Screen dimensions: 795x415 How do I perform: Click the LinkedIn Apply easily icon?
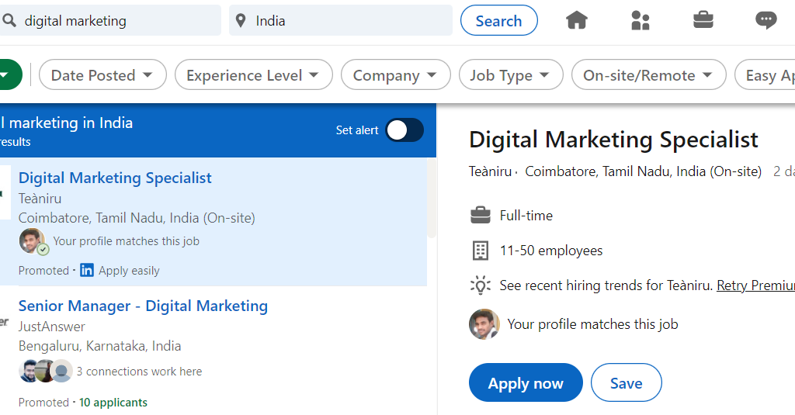click(x=87, y=271)
